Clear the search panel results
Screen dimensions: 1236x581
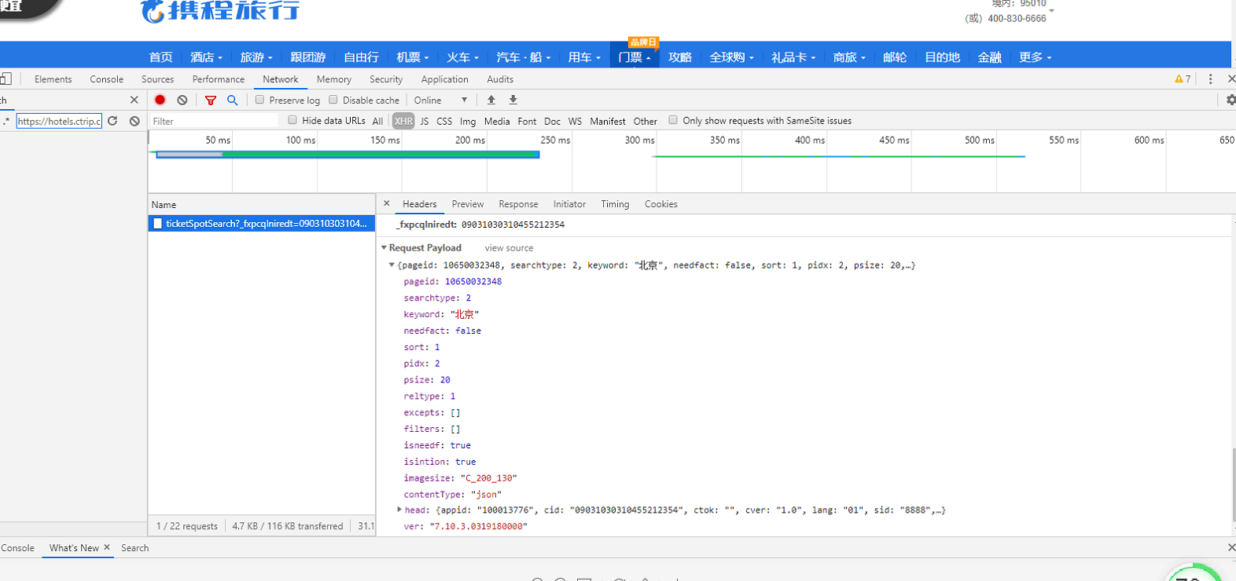click(x=135, y=121)
